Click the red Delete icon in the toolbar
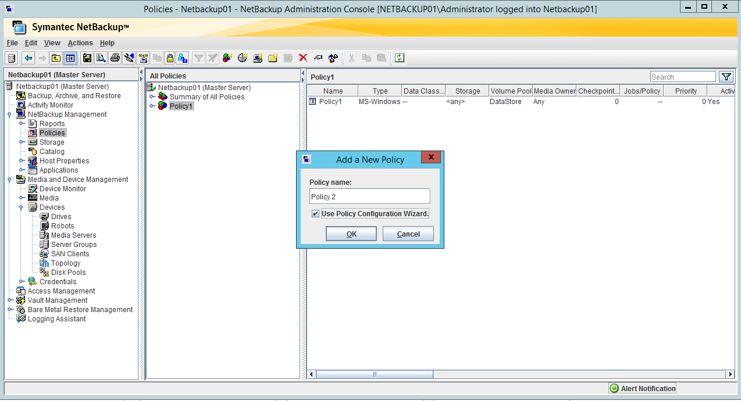This screenshot has width=741, height=401. tap(302, 58)
